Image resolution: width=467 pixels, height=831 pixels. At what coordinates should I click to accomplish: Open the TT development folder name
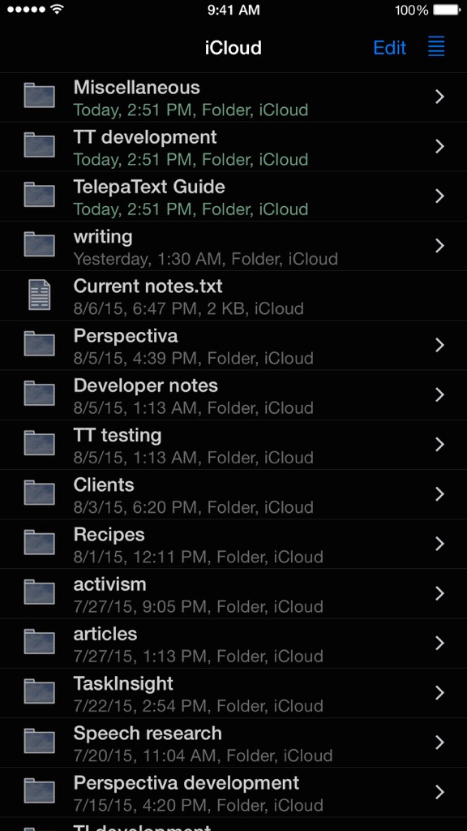[145, 137]
